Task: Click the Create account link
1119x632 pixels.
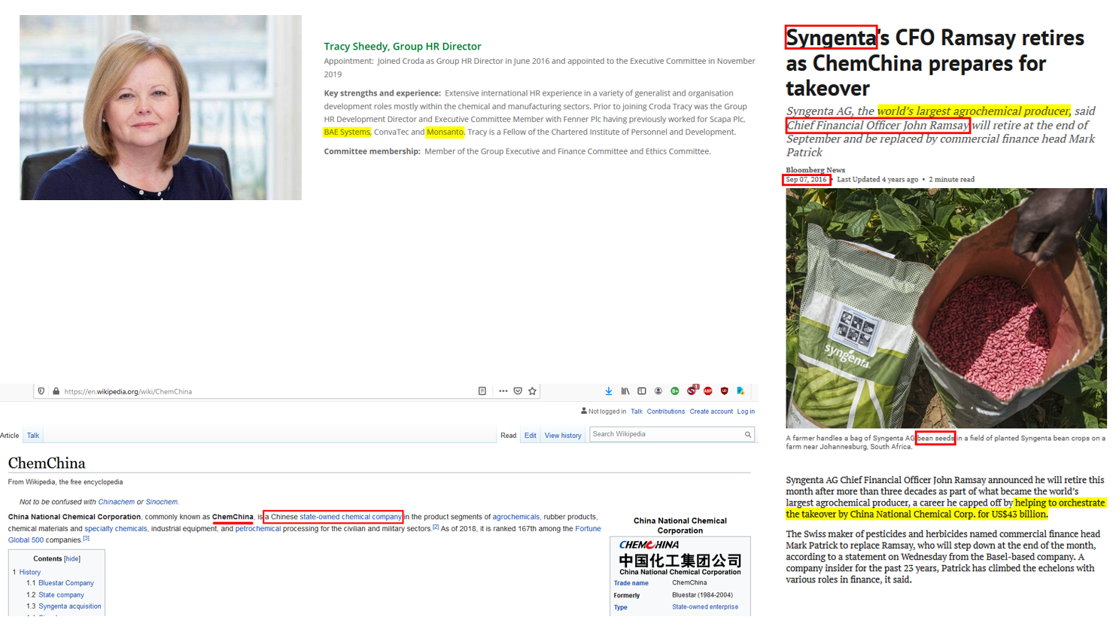Action: click(x=711, y=412)
